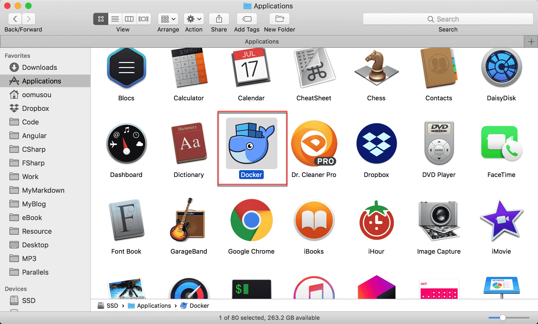Go back to previous folder
The image size is (538, 324).
point(15,19)
